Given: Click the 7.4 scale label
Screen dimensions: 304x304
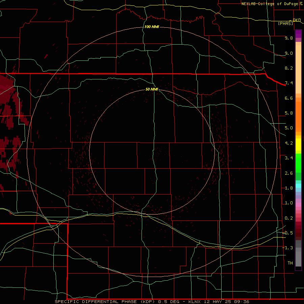Looking at the screenshot, I should pos(289,83).
